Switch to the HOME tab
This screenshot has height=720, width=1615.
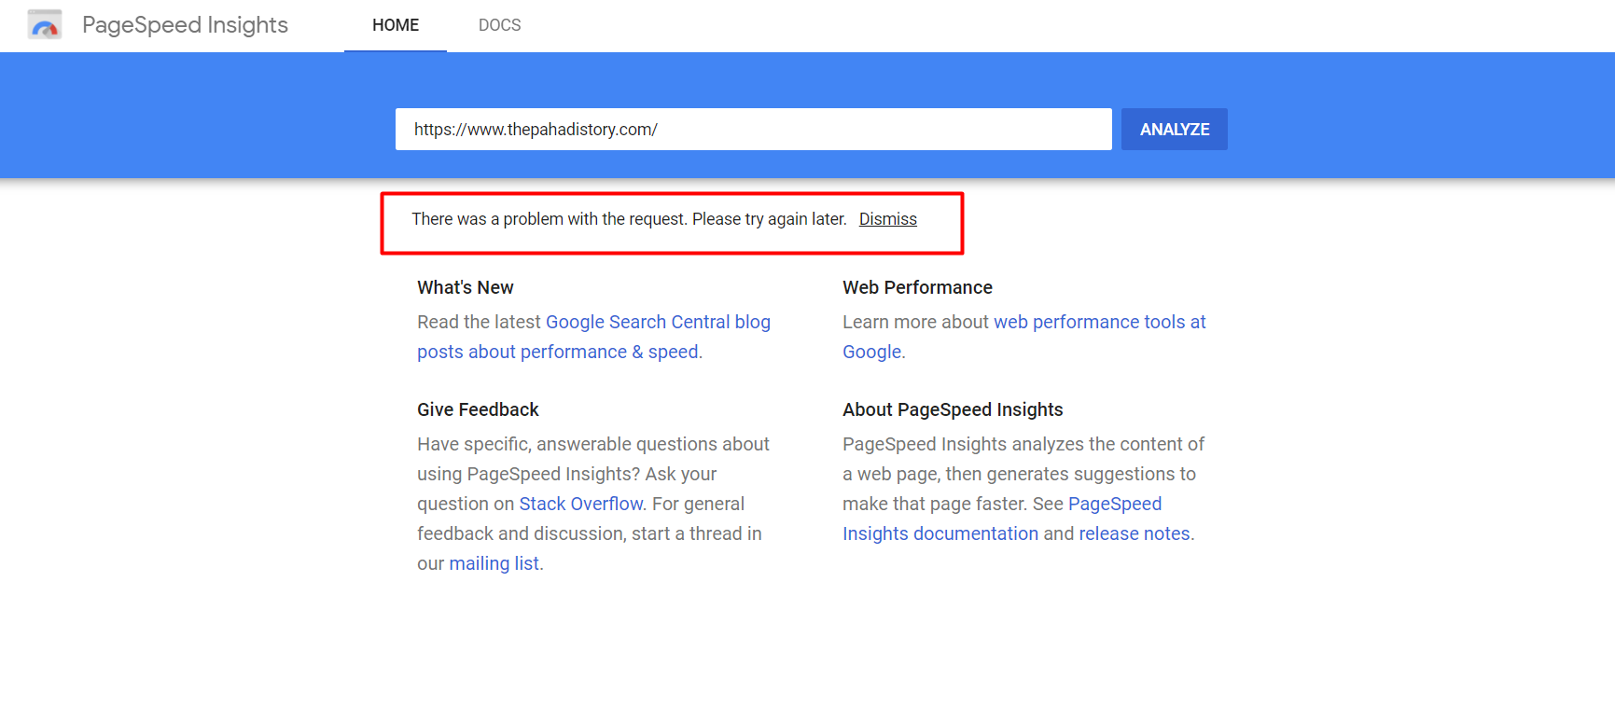(x=396, y=25)
